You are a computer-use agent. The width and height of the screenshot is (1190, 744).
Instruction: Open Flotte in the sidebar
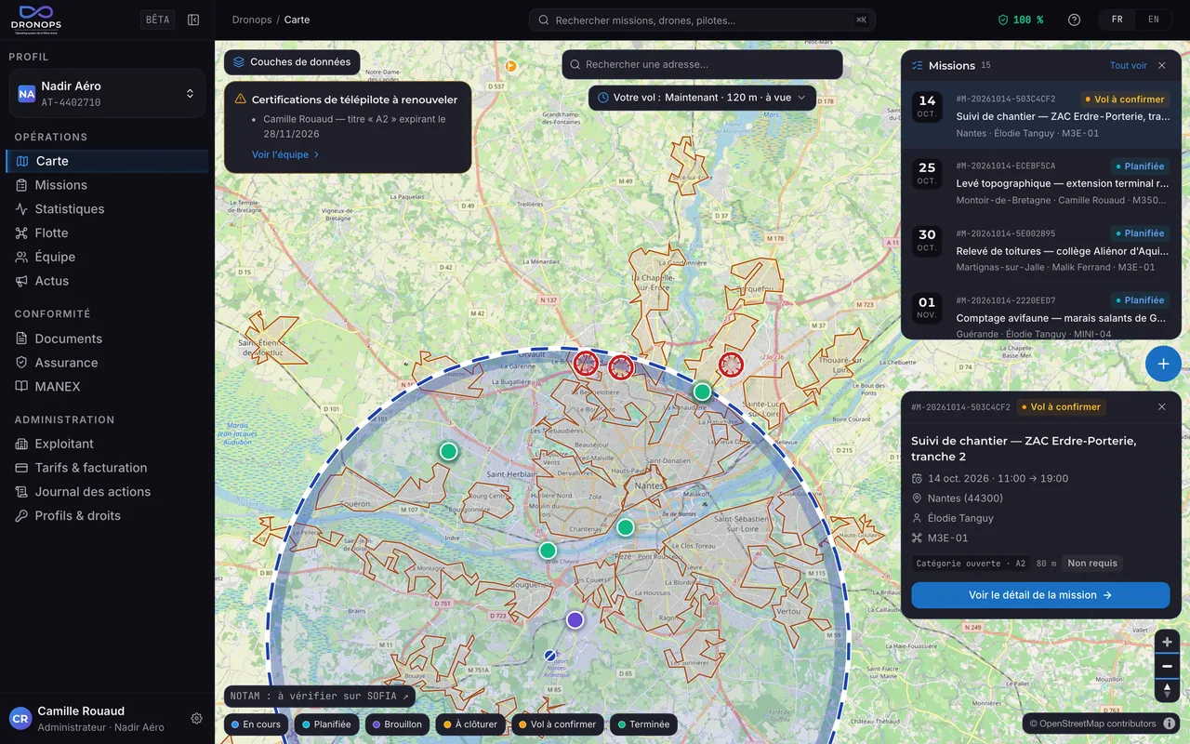tap(108, 232)
